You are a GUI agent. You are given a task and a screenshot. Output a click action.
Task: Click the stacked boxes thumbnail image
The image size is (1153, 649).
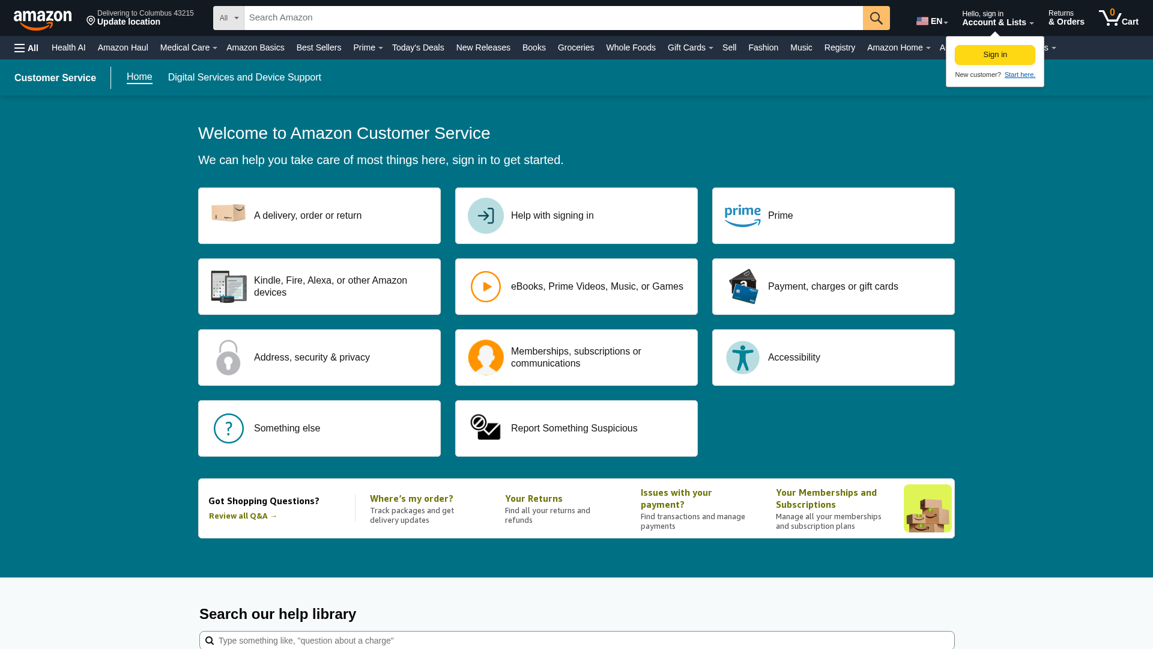928,508
